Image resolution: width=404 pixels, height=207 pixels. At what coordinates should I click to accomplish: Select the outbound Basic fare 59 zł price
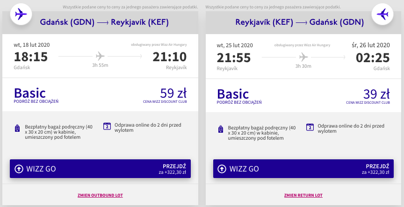click(x=173, y=93)
